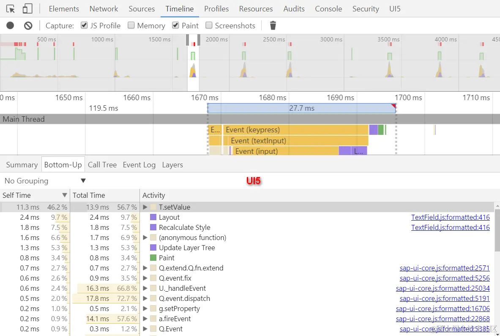Enable the Screenshots capture checkbox
The width and height of the screenshot is (500, 336).
209,25
